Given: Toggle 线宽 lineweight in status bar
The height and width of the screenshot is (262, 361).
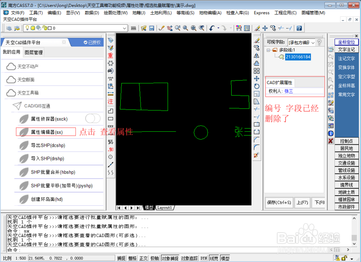Looking at the screenshot, I should point(214,258).
